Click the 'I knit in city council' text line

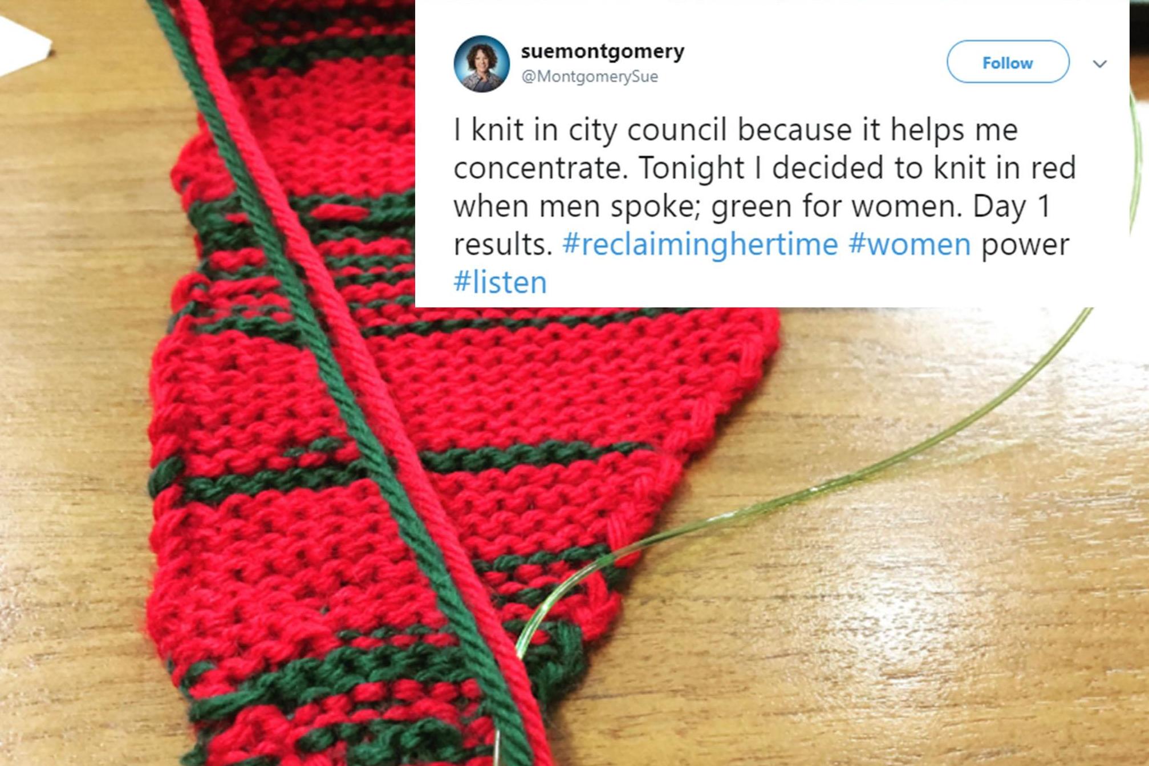(735, 131)
